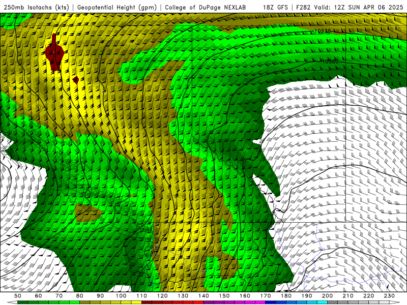The width and height of the screenshot is (407, 305).
Task: Click the small dark red diamond-shaped patch
Action: (75, 80)
